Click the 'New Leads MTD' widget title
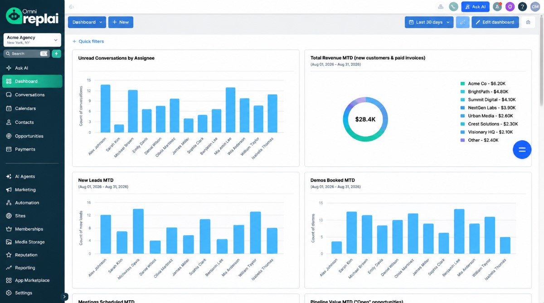The width and height of the screenshot is (544, 303). coord(96,180)
